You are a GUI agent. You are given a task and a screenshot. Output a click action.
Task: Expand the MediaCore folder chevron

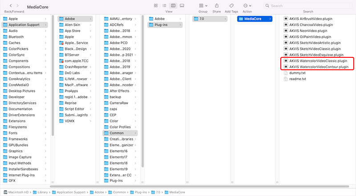pos(270,19)
